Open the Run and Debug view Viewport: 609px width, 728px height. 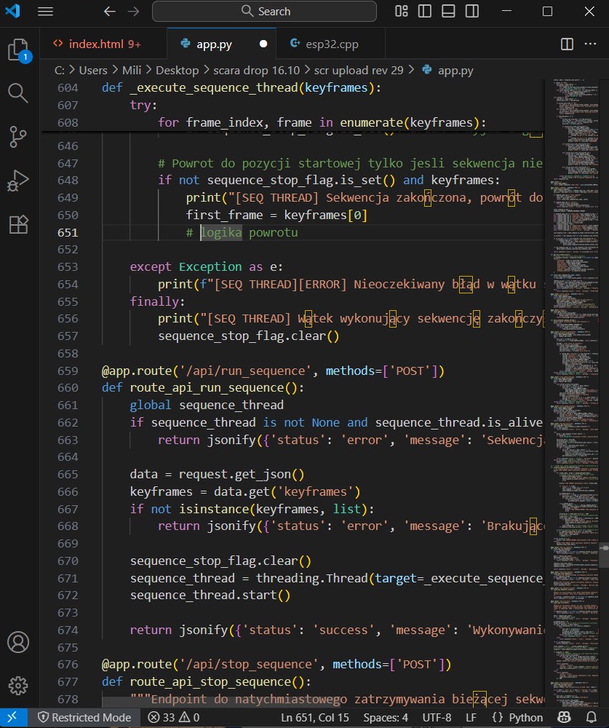18,180
